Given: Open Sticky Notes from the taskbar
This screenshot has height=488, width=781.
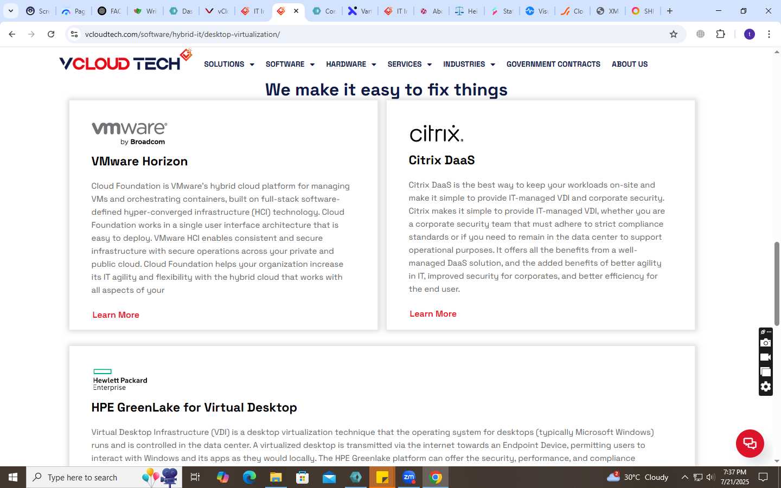Looking at the screenshot, I should point(382,477).
